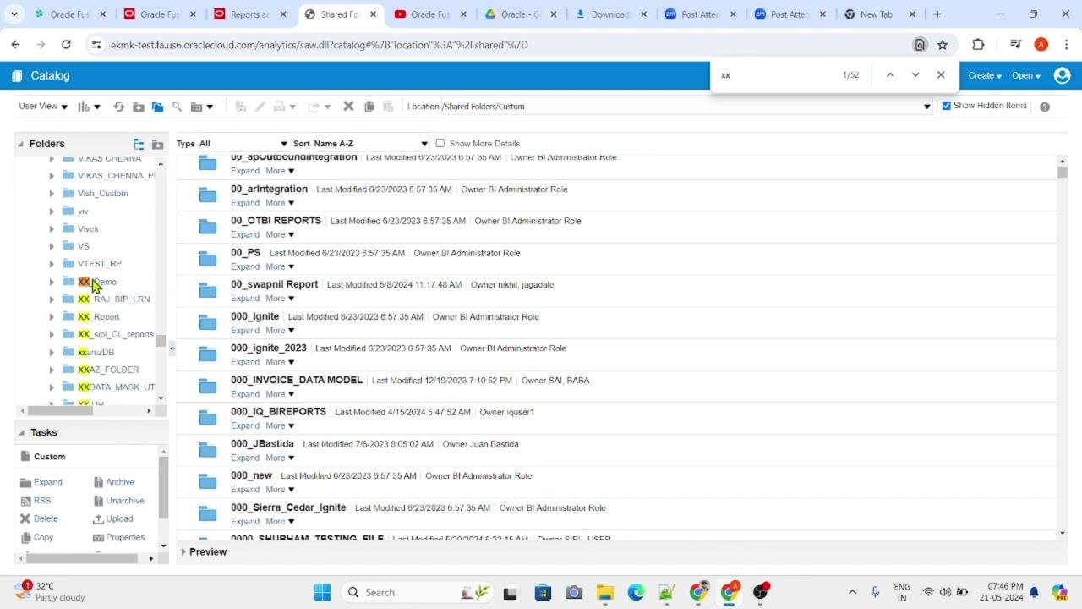Expand the XX_Report folder tree node
Screen dimensions: 1082x609
pyautogui.click(x=52, y=317)
